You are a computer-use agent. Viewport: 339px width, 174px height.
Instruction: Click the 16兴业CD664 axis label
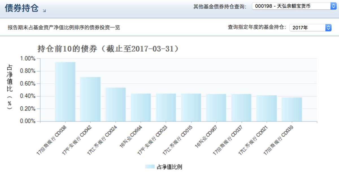131,137
